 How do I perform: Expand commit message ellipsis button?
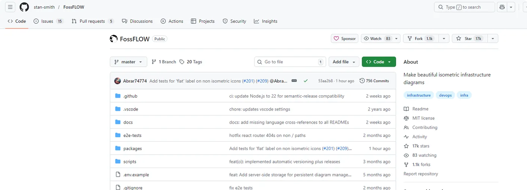point(294,81)
